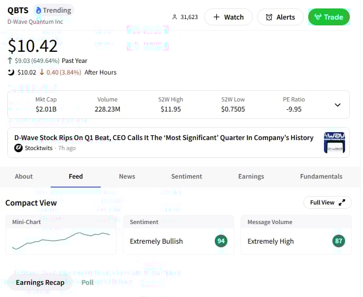Click the Message Volume card title
The height and width of the screenshot is (297, 363).
click(270, 222)
